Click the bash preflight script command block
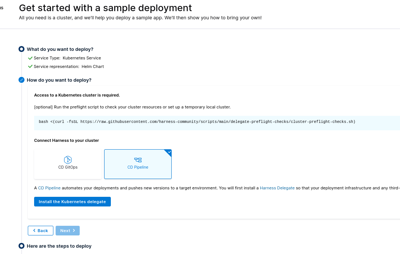Viewport: 400px width, 254px height. [x=197, y=122]
